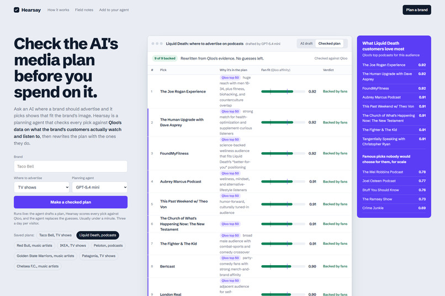The image size is (445, 296).
Task: Select The Fighter & The Kid pick in table
Action: 178,244
